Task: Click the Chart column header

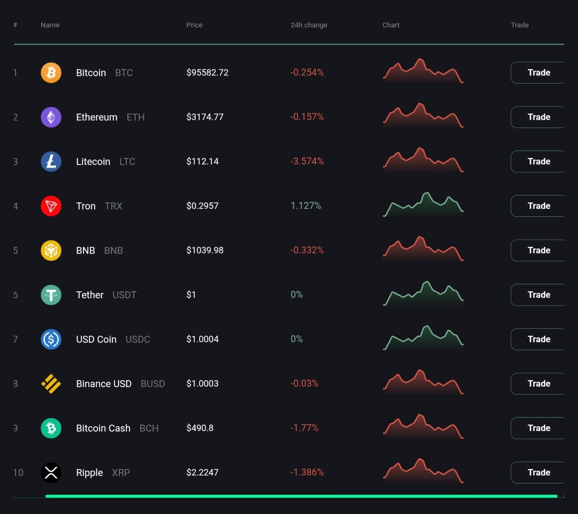Action: 391,25
